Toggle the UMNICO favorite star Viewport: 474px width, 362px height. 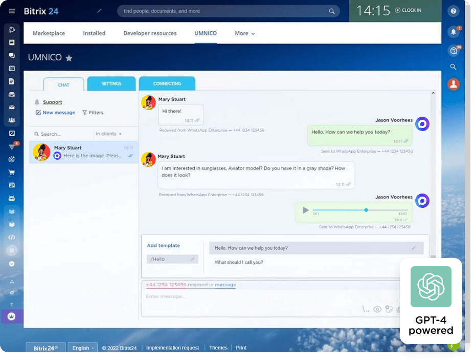pos(69,58)
